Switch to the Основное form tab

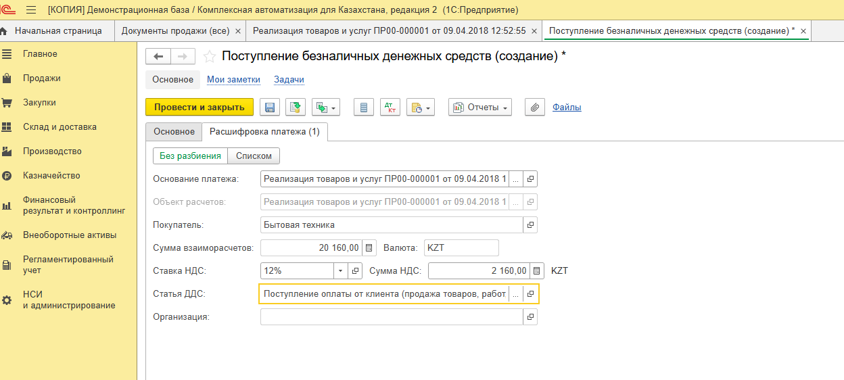pyautogui.click(x=174, y=132)
